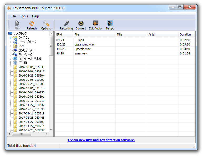The height and width of the screenshot is (156, 203).
Task: Click folder icon of 2017-01-26_060445
Action: click(x=15, y=118)
